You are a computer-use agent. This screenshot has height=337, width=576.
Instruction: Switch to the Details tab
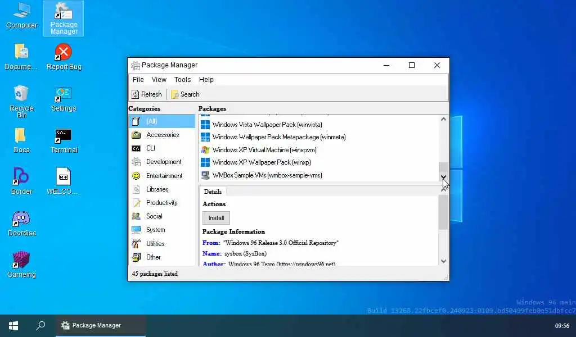tap(213, 192)
